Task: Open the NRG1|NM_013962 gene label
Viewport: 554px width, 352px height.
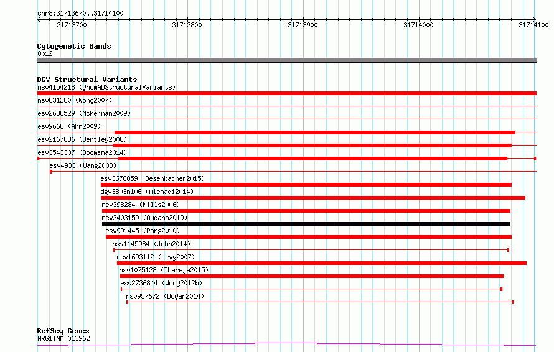Action: [x=63, y=338]
